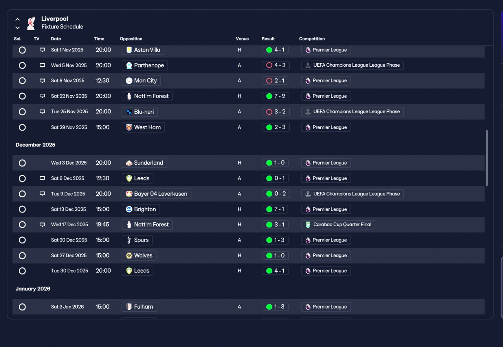
Task: Select radio button for Wolves fixture
Action: point(22,256)
